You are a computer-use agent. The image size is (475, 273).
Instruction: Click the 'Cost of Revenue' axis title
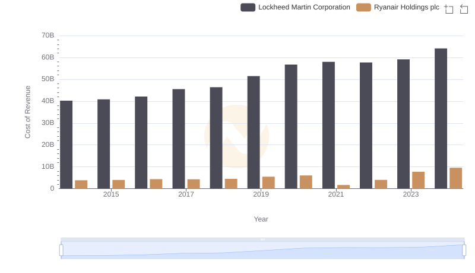[x=27, y=112]
